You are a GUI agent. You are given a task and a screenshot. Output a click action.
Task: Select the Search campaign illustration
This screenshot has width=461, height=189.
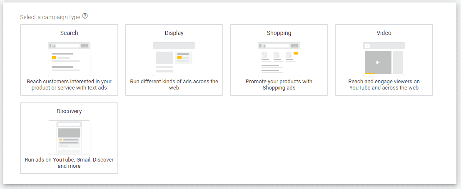pos(69,59)
